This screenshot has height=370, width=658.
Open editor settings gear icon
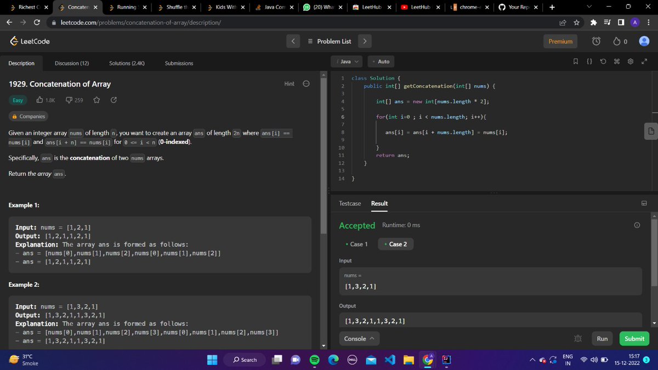tap(630, 62)
